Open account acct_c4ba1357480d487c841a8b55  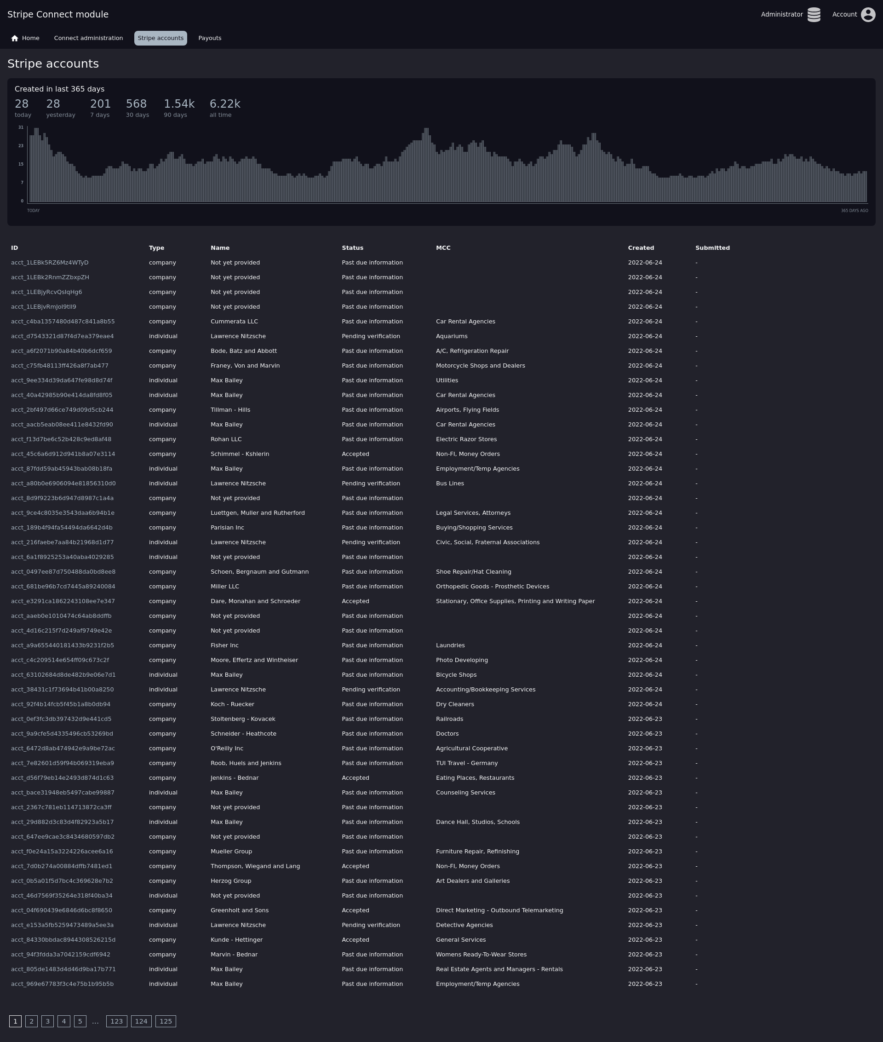63,322
